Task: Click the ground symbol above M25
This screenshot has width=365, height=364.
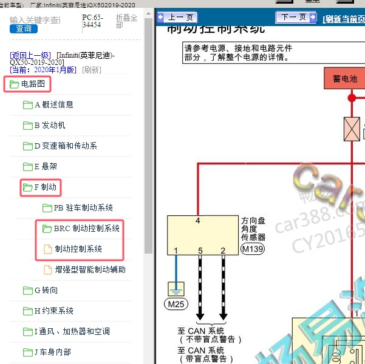Action: pyautogui.click(x=176, y=289)
